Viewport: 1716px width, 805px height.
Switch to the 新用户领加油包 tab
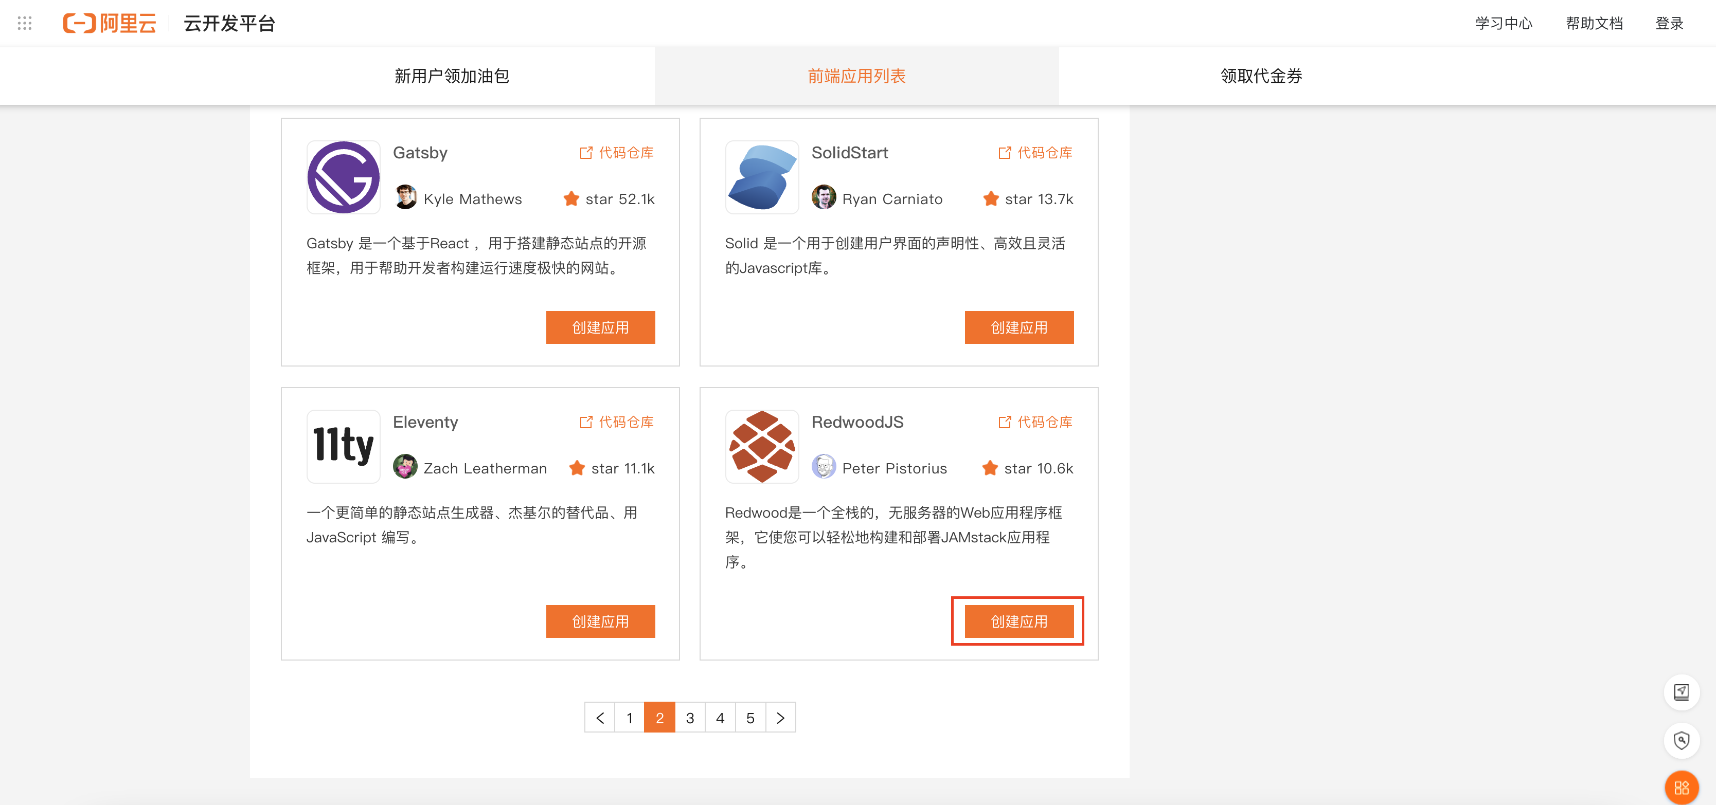coord(451,76)
